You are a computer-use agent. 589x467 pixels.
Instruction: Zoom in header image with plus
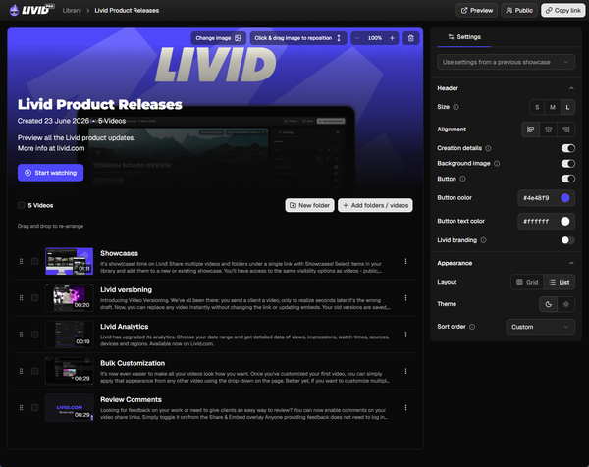click(x=392, y=38)
